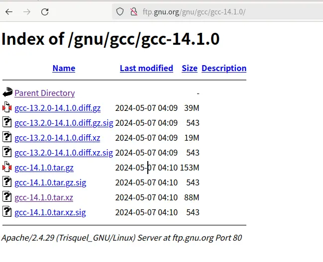Click the date of gcc-13.2.0-14.1.0.diff.gz

click(146, 108)
